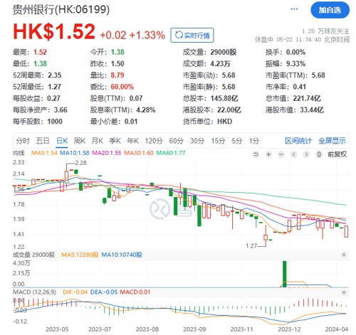Open the 前复权 adjustment dropdown
The width and height of the screenshot is (356, 335).
(337, 154)
